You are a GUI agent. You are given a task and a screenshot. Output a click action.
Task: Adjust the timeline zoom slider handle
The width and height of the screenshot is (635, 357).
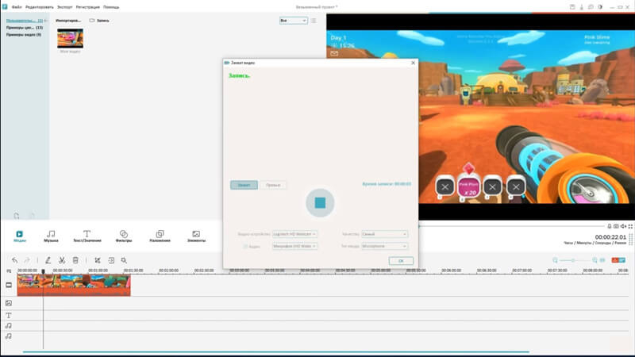tap(573, 260)
